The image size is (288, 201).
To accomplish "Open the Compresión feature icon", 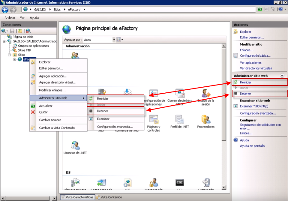I will (206, 182).
